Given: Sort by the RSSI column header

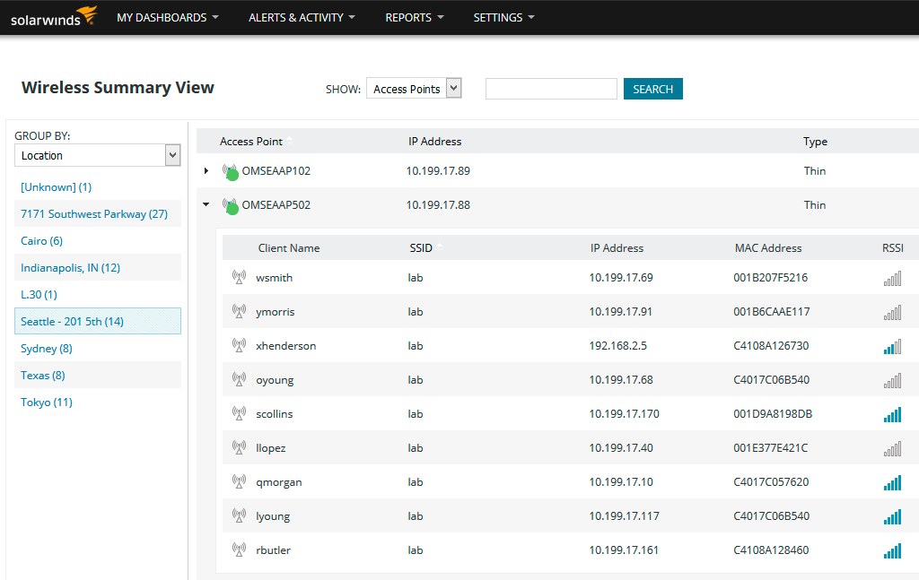Looking at the screenshot, I should tap(893, 247).
